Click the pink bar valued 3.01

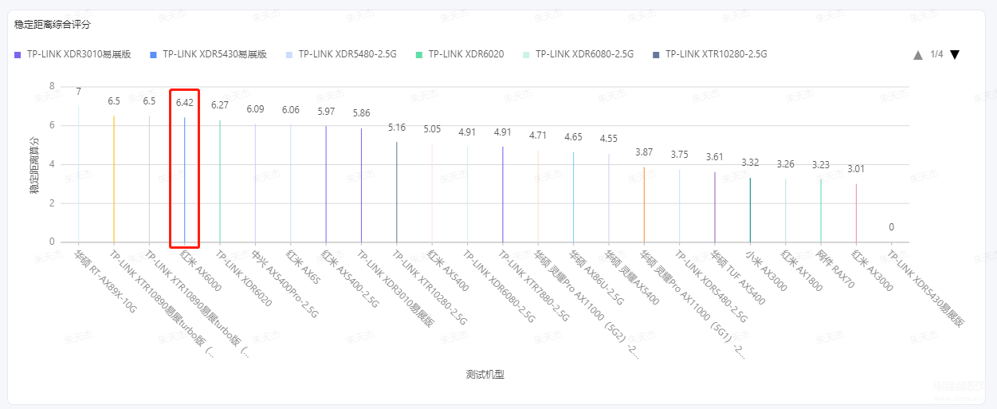tap(856, 213)
